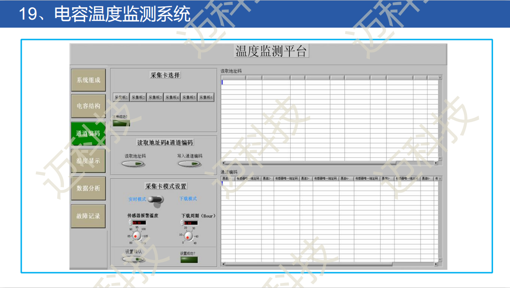Viewport: 510px width, 288px height.
Task: Click the 实时模式 label
Action: (x=137, y=199)
